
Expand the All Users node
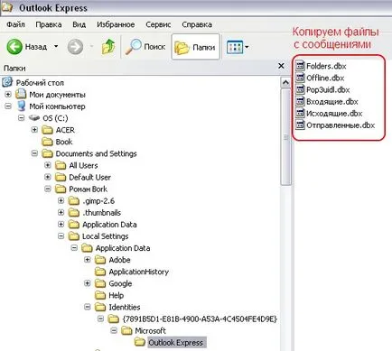(x=48, y=165)
